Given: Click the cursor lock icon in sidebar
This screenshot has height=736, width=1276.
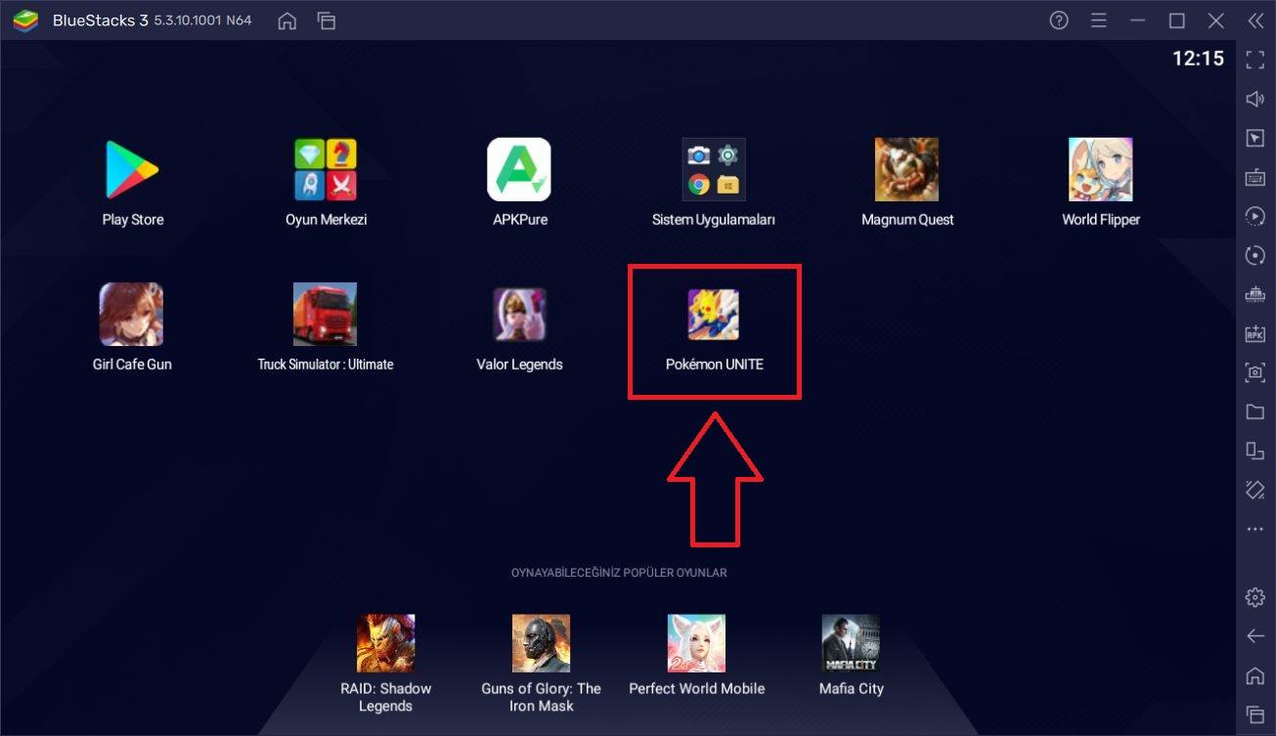Looking at the screenshot, I should point(1255,138).
